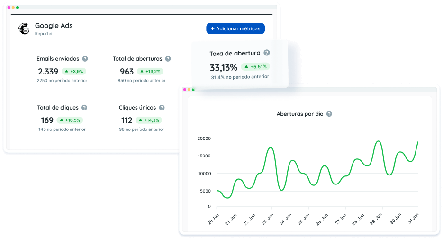This screenshot has width=443, height=239.
Task: Click help icon beside Aberturas por dia
Action: tap(329, 114)
